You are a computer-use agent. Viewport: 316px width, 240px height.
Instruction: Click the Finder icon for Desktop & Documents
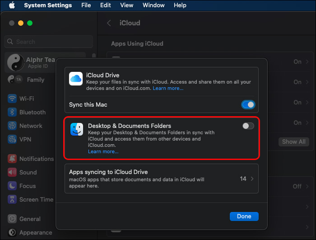[x=77, y=130]
